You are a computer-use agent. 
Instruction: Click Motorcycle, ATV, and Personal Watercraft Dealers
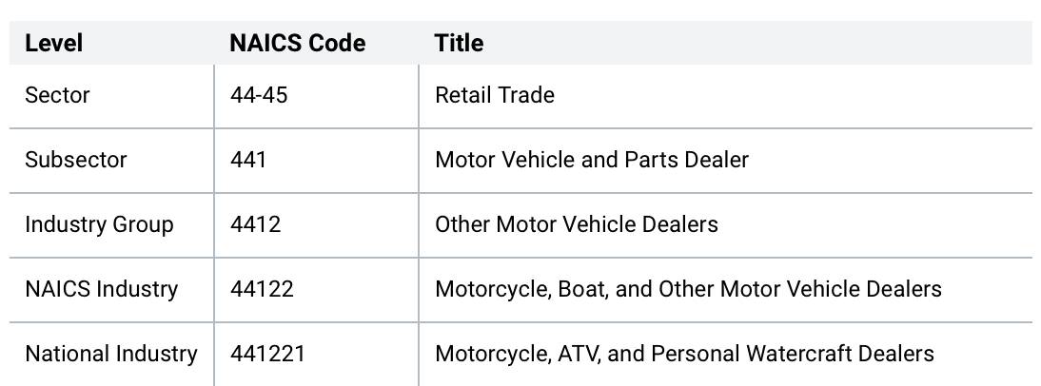684,354
